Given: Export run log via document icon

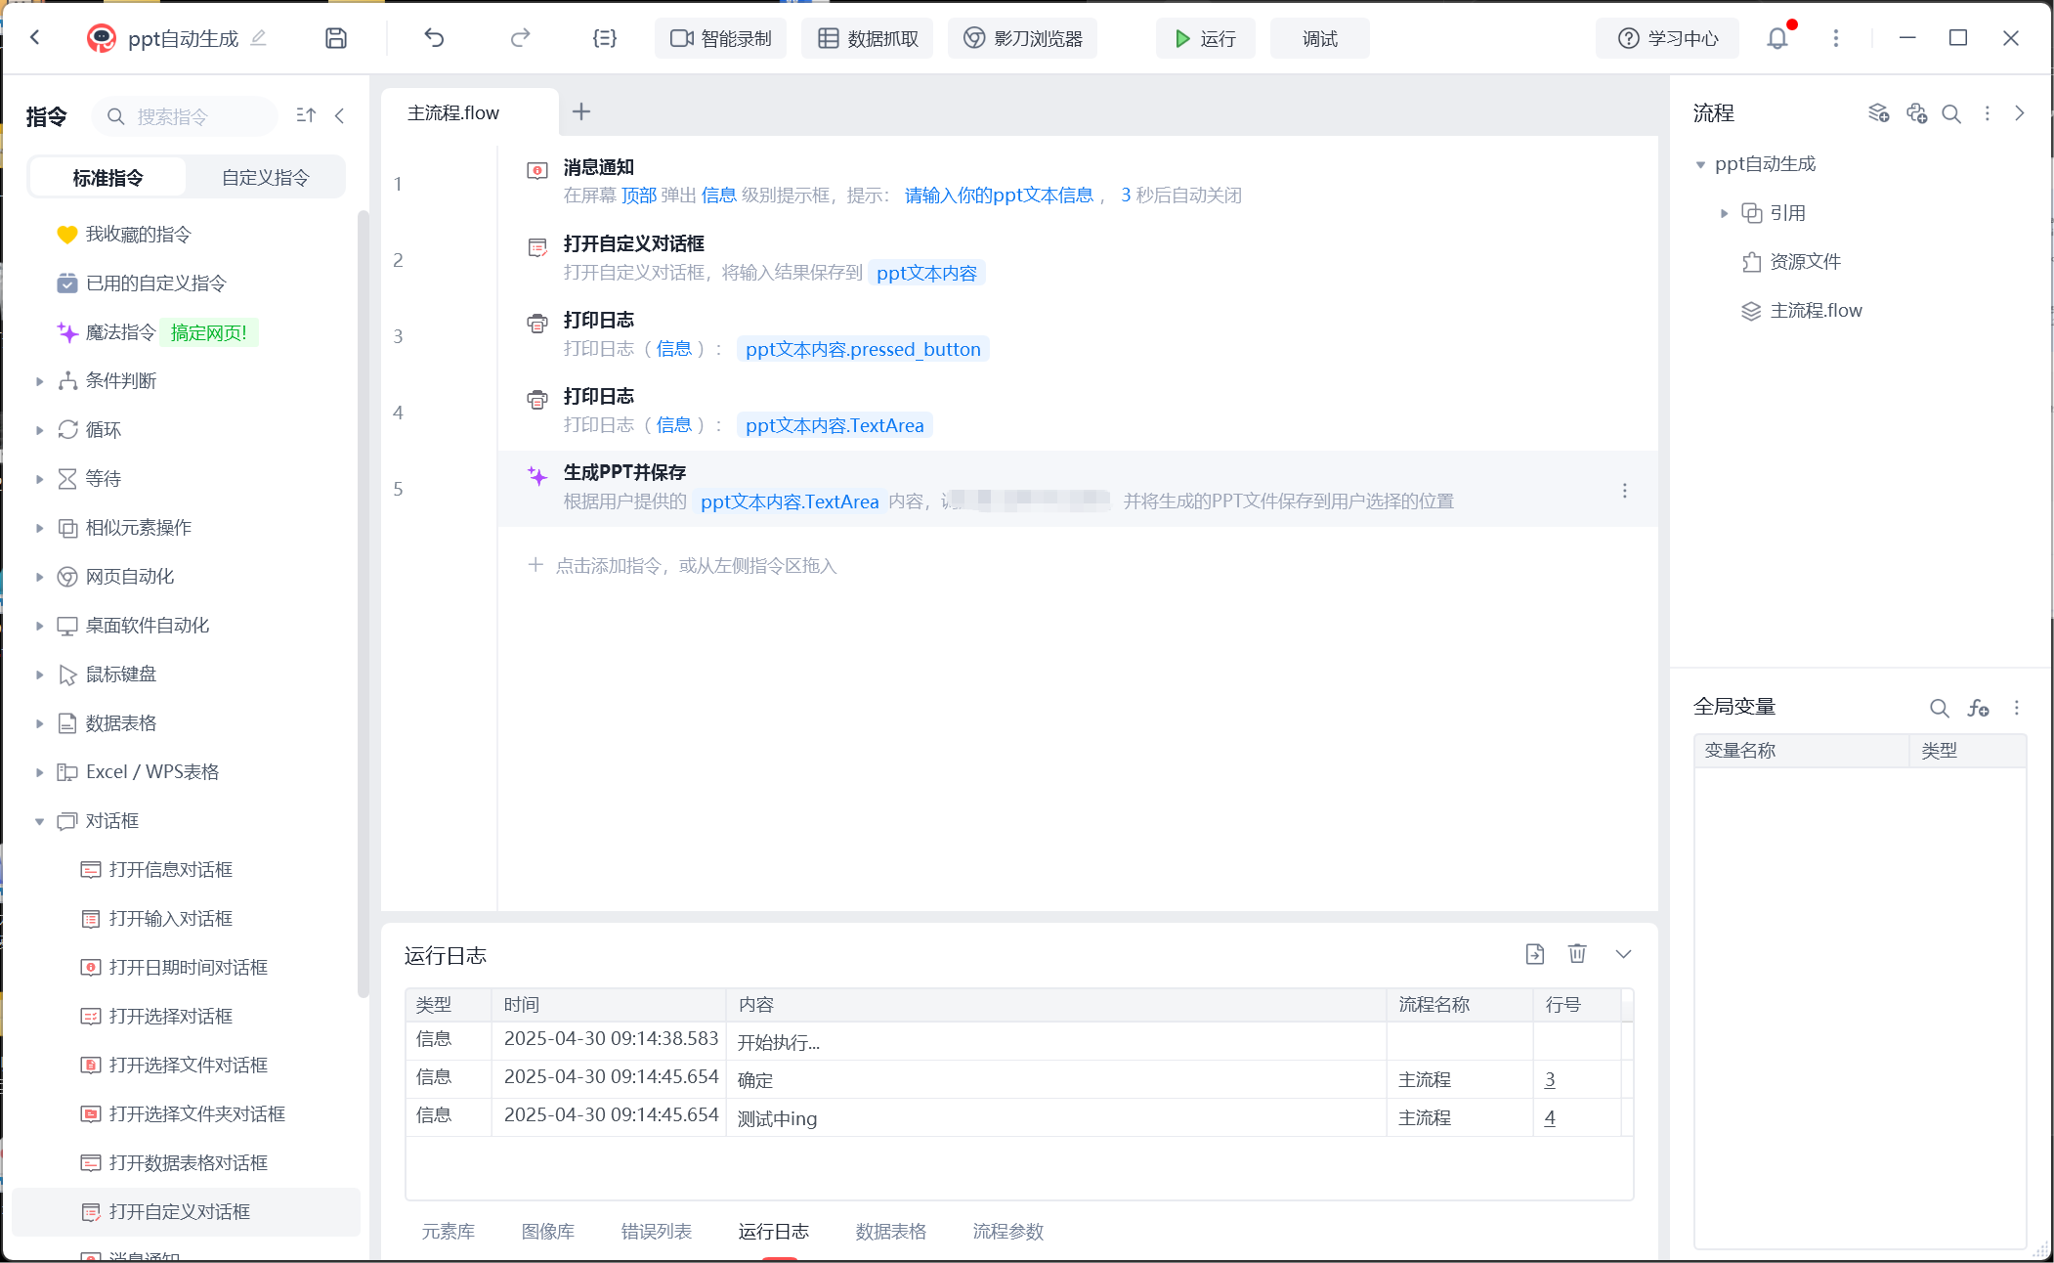Looking at the screenshot, I should tap(1534, 954).
